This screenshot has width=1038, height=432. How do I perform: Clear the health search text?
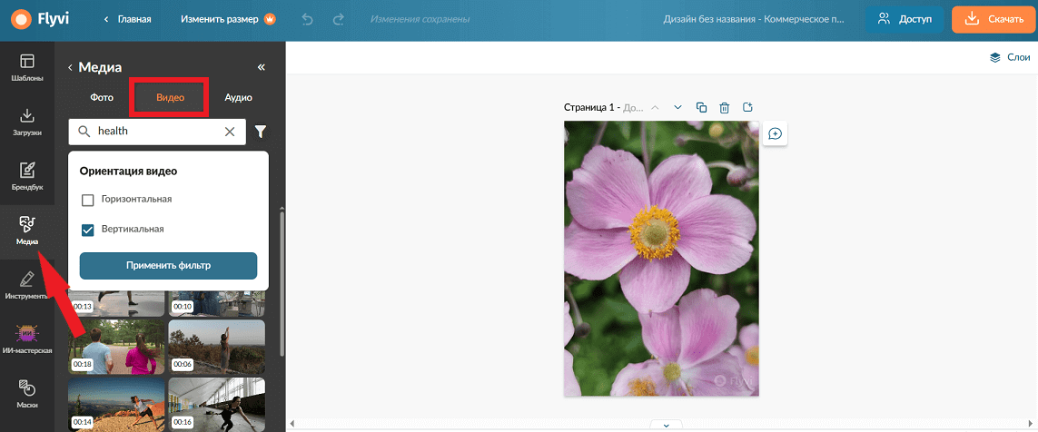click(230, 132)
